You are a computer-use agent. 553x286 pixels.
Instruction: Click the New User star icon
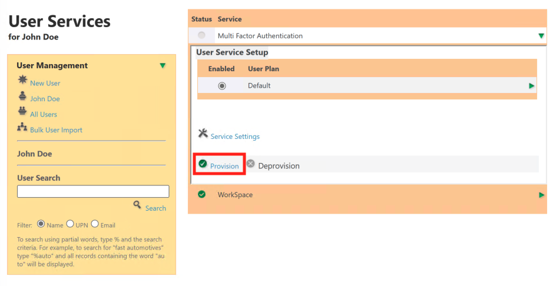(x=22, y=80)
